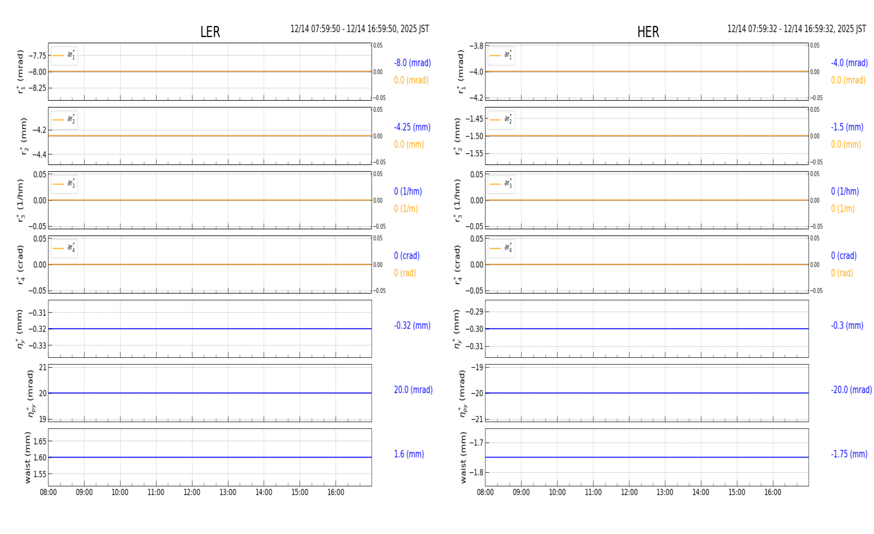Click the HER ηy* (mm) axis label
The image size is (874, 534).
(x=457, y=329)
